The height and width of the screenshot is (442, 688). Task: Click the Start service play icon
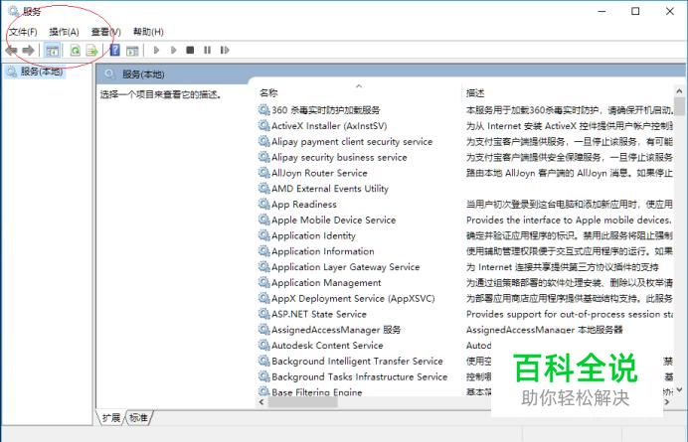point(156,50)
